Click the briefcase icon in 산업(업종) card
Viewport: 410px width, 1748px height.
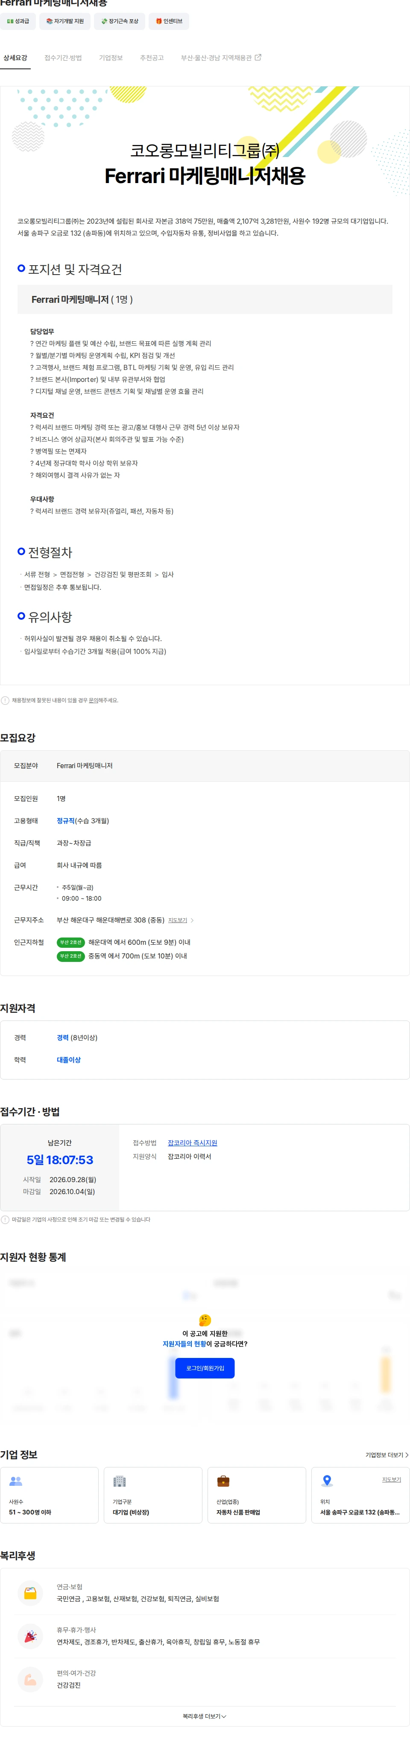coord(223,1481)
